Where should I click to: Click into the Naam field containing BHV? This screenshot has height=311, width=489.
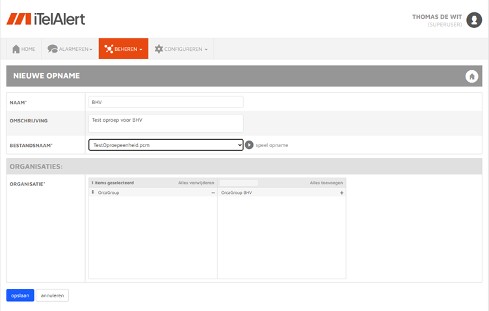[x=166, y=102]
